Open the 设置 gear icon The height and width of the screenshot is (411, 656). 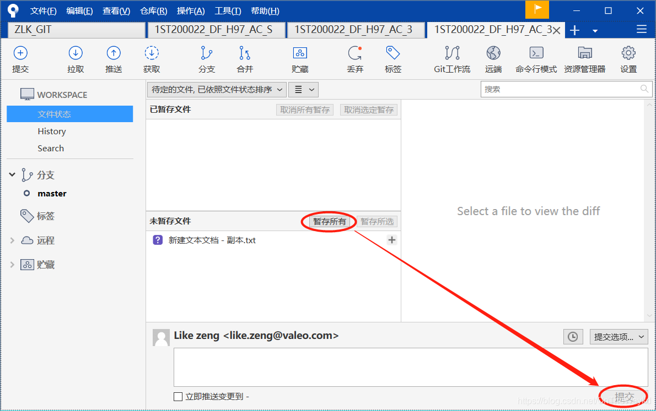click(x=628, y=53)
